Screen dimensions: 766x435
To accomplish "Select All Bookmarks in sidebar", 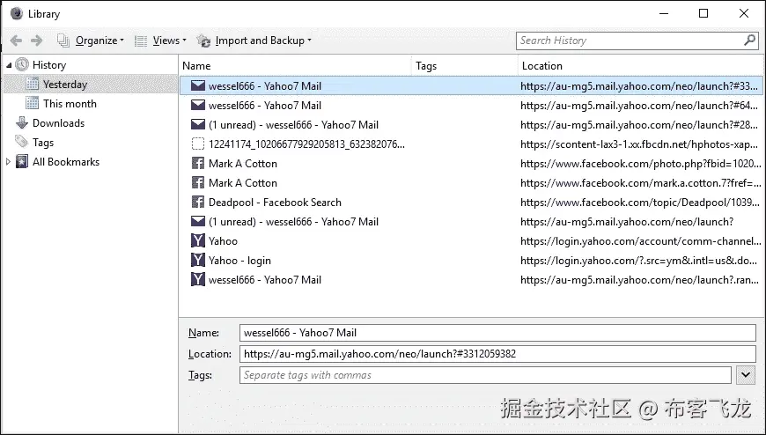I will [66, 162].
